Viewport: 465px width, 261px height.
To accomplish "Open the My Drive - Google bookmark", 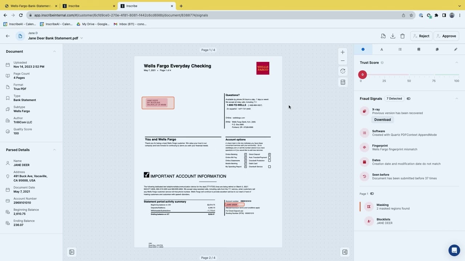I will (93, 24).
